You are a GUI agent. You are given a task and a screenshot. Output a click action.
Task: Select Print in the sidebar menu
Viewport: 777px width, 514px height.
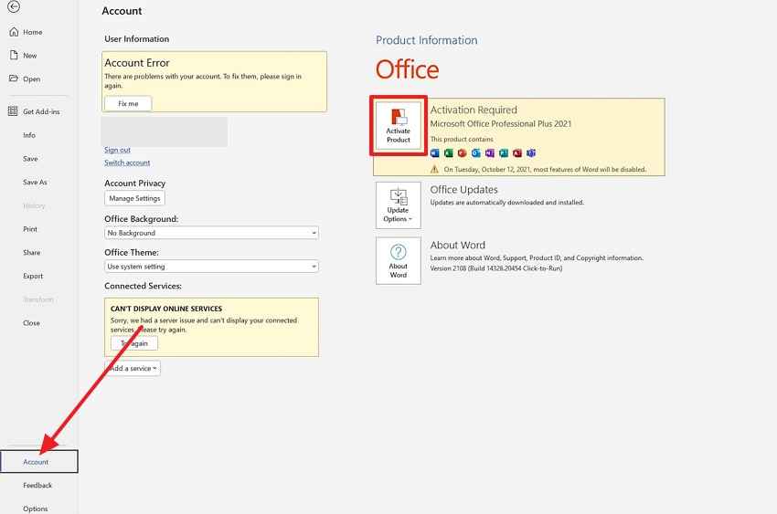(30, 229)
